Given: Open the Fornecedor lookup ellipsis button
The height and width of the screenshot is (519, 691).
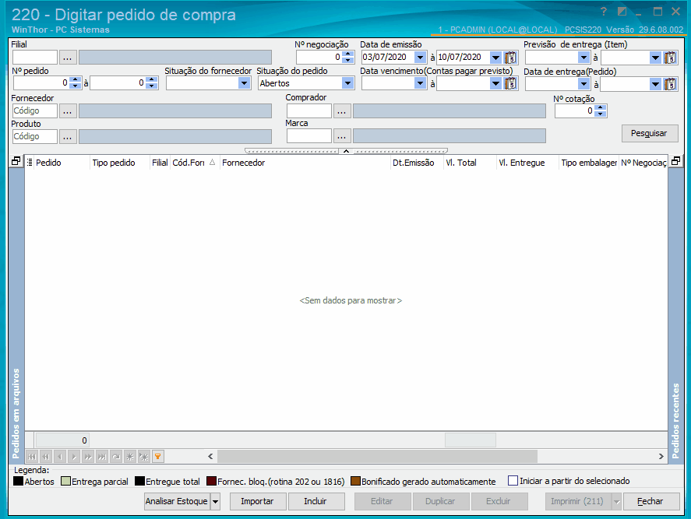Looking at the screenshot, I should point(68,111).
